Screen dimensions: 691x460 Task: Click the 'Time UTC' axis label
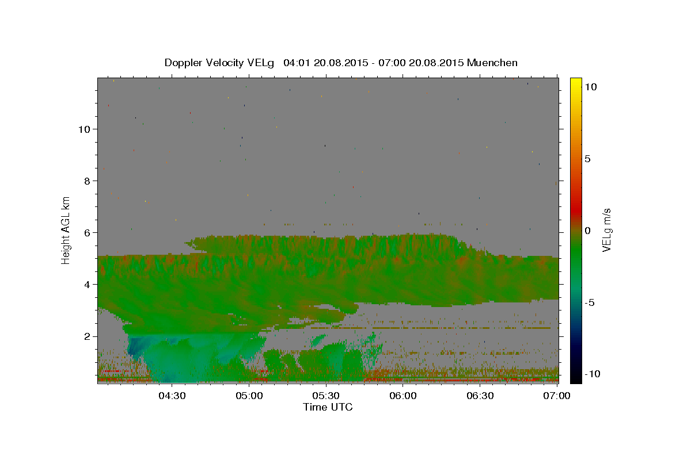328,407
